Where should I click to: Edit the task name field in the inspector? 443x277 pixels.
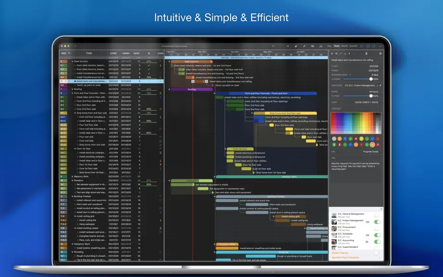[352, 60]
